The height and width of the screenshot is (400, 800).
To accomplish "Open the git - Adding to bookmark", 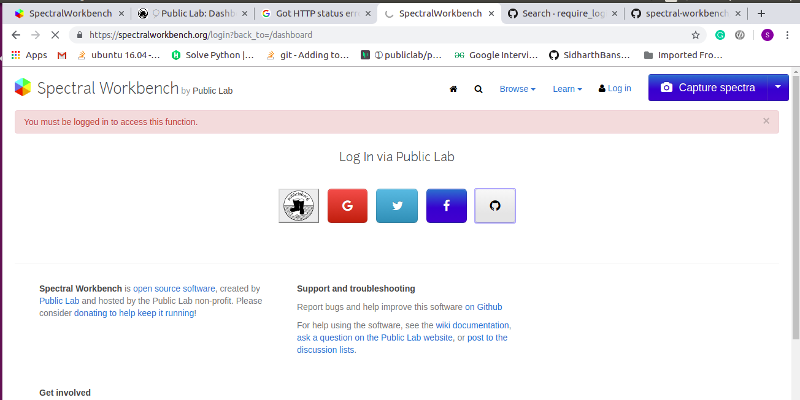I will tap(307, 55).
